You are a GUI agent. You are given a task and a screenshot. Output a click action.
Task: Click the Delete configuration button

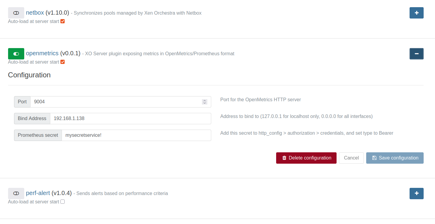point(306,158)
